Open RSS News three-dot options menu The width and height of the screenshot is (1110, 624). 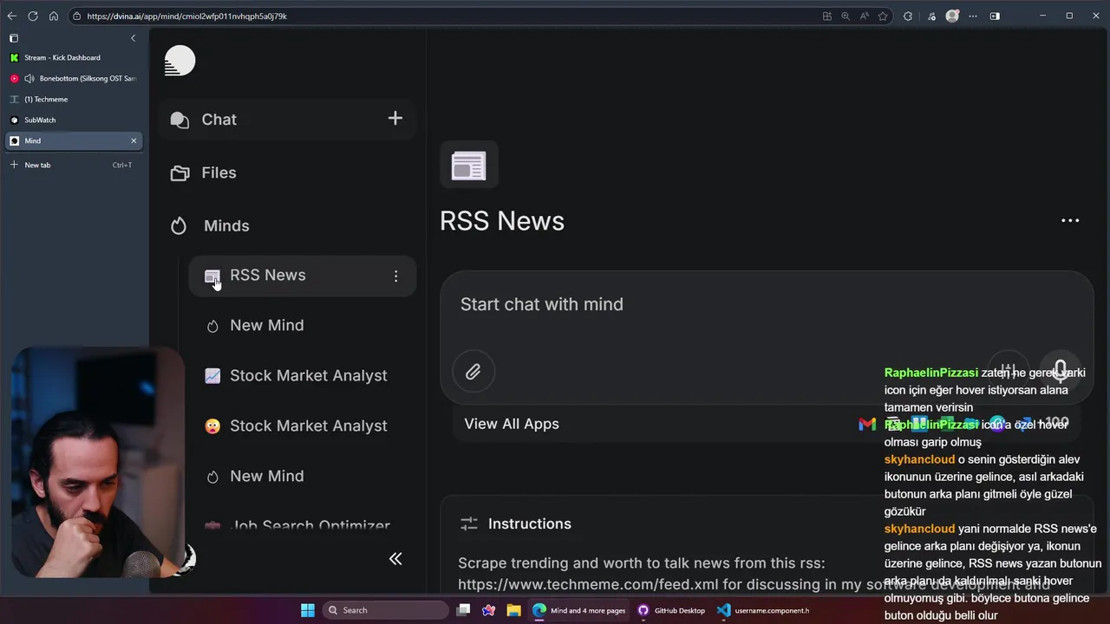[395, 276]
